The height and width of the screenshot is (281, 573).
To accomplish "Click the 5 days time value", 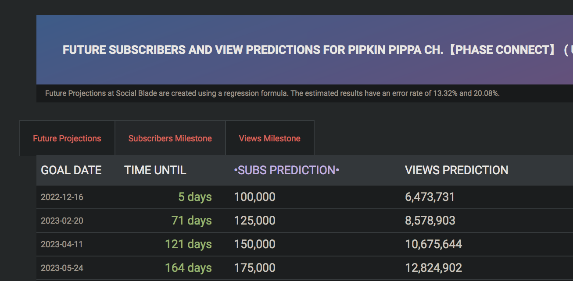I will click(x=195, y=197).
